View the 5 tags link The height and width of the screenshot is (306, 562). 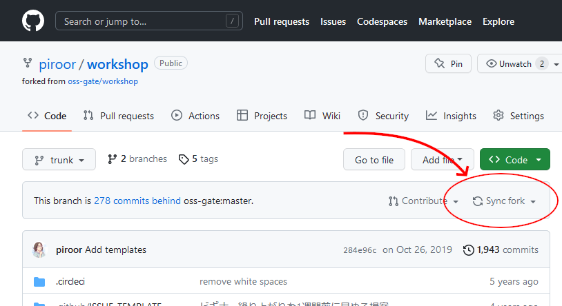coord(198,159)
